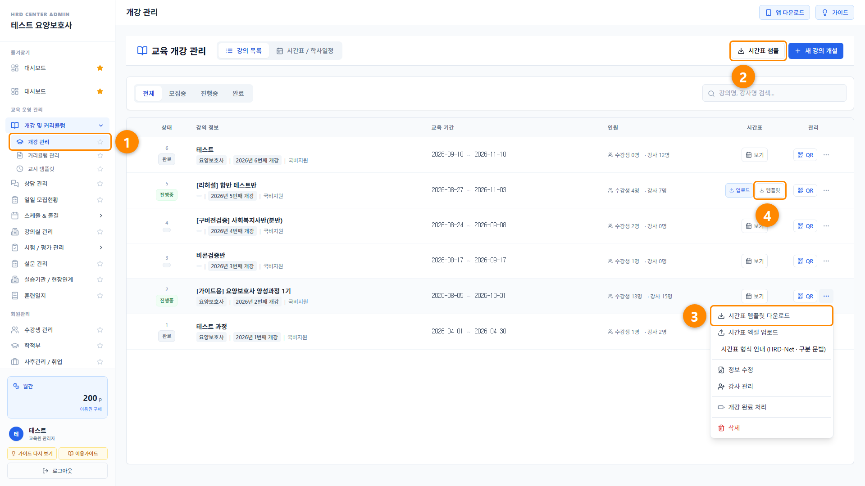
Task: Select 강사 관리 menu entry
Action: [771, 387]
